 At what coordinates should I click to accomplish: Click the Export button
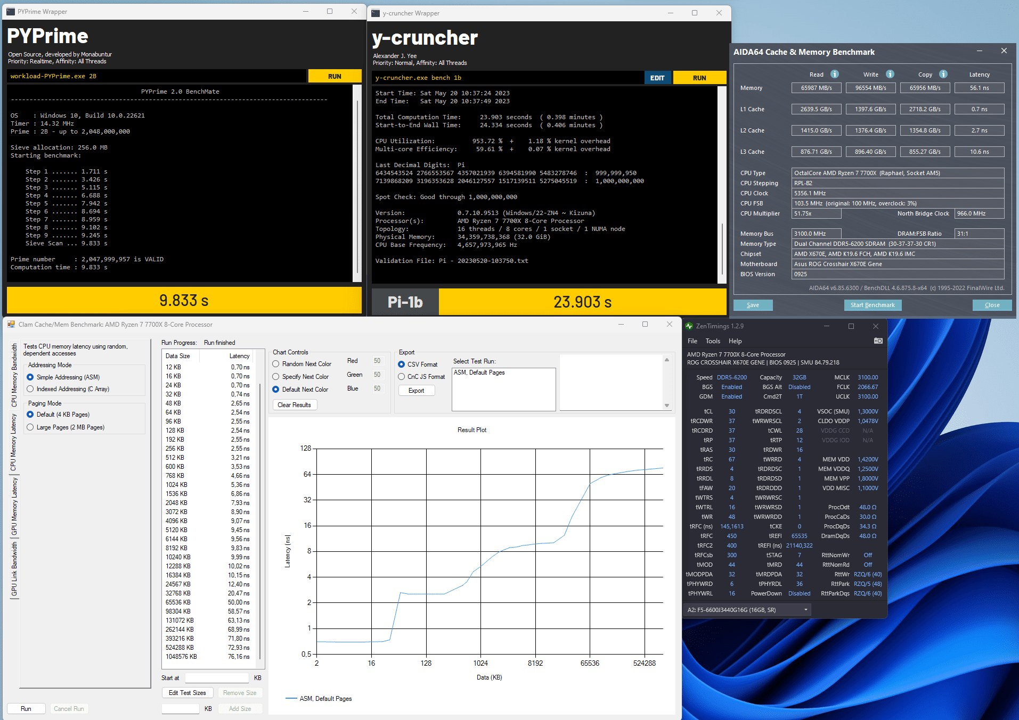tap(417, 391)
